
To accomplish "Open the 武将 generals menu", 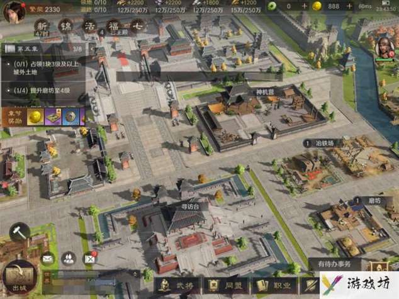I will [178, 285].
